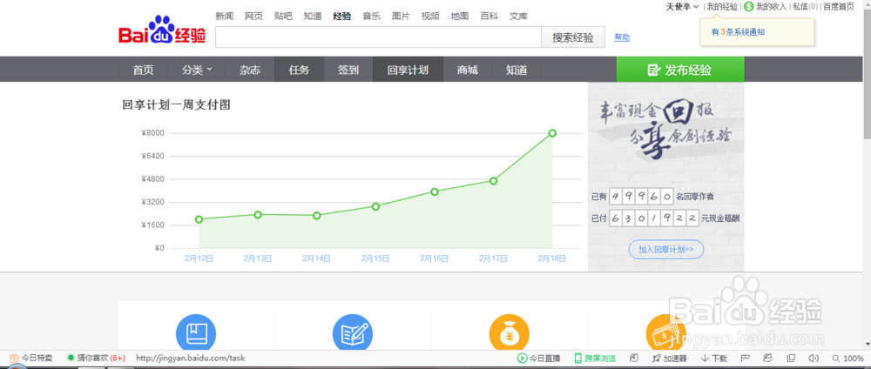Open the 任务 tab in navbar
The image size is (871, 369).
pos(299,70)
